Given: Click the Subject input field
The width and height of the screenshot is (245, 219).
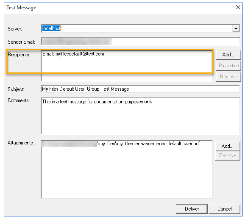Looking at the screenshot, I should [x=140, y=89].
